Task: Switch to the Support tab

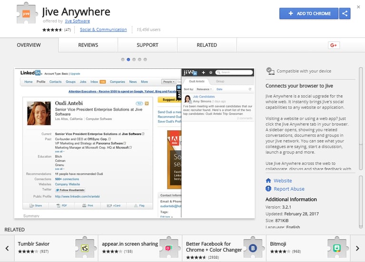Action: (x=148, y=45)
